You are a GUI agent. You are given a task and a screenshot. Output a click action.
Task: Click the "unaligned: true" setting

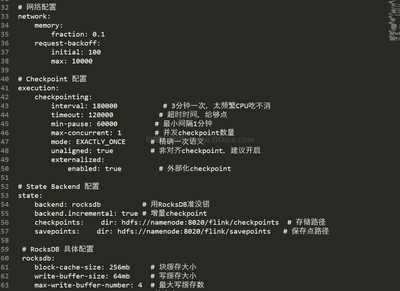click(x=82, y=151)
